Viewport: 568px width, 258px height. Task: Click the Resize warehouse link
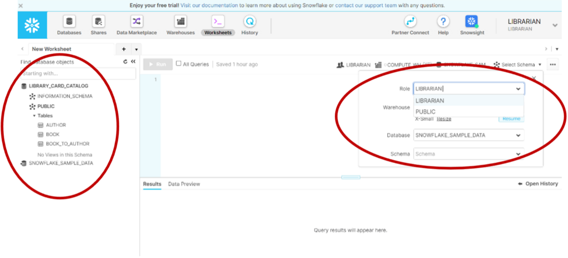point(444,118)
